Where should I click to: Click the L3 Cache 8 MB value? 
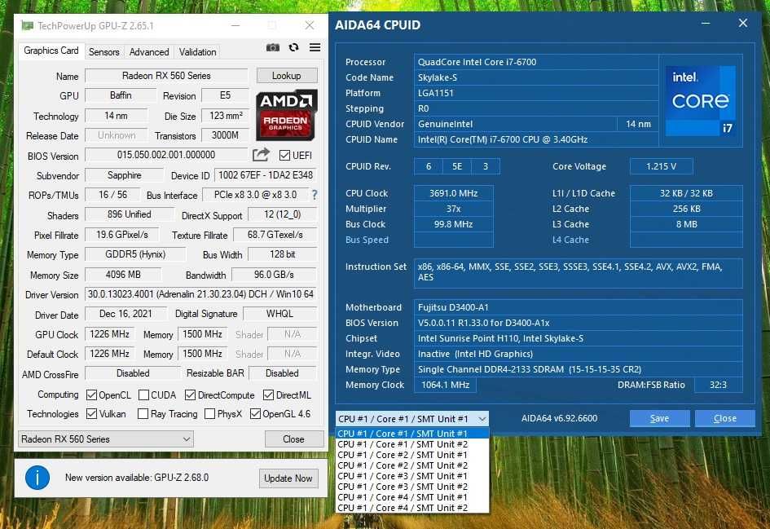687,224
